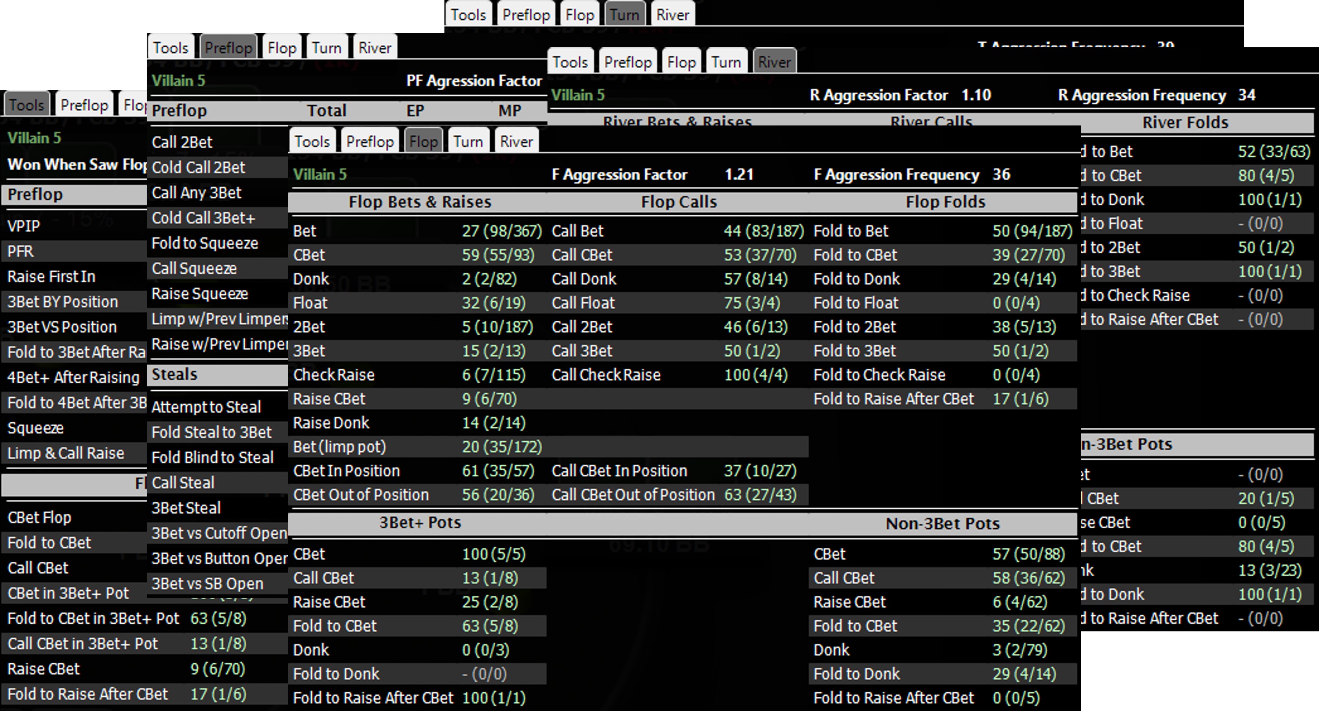Click the VPIP stat row

point(23,226)
